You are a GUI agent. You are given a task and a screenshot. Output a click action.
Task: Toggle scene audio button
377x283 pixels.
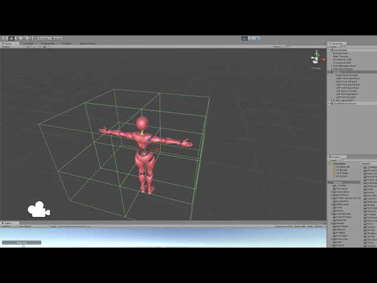coord(39,47)
